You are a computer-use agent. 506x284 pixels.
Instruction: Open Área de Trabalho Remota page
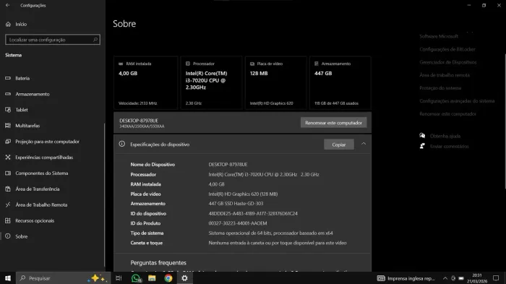click(x=41, y=205)
